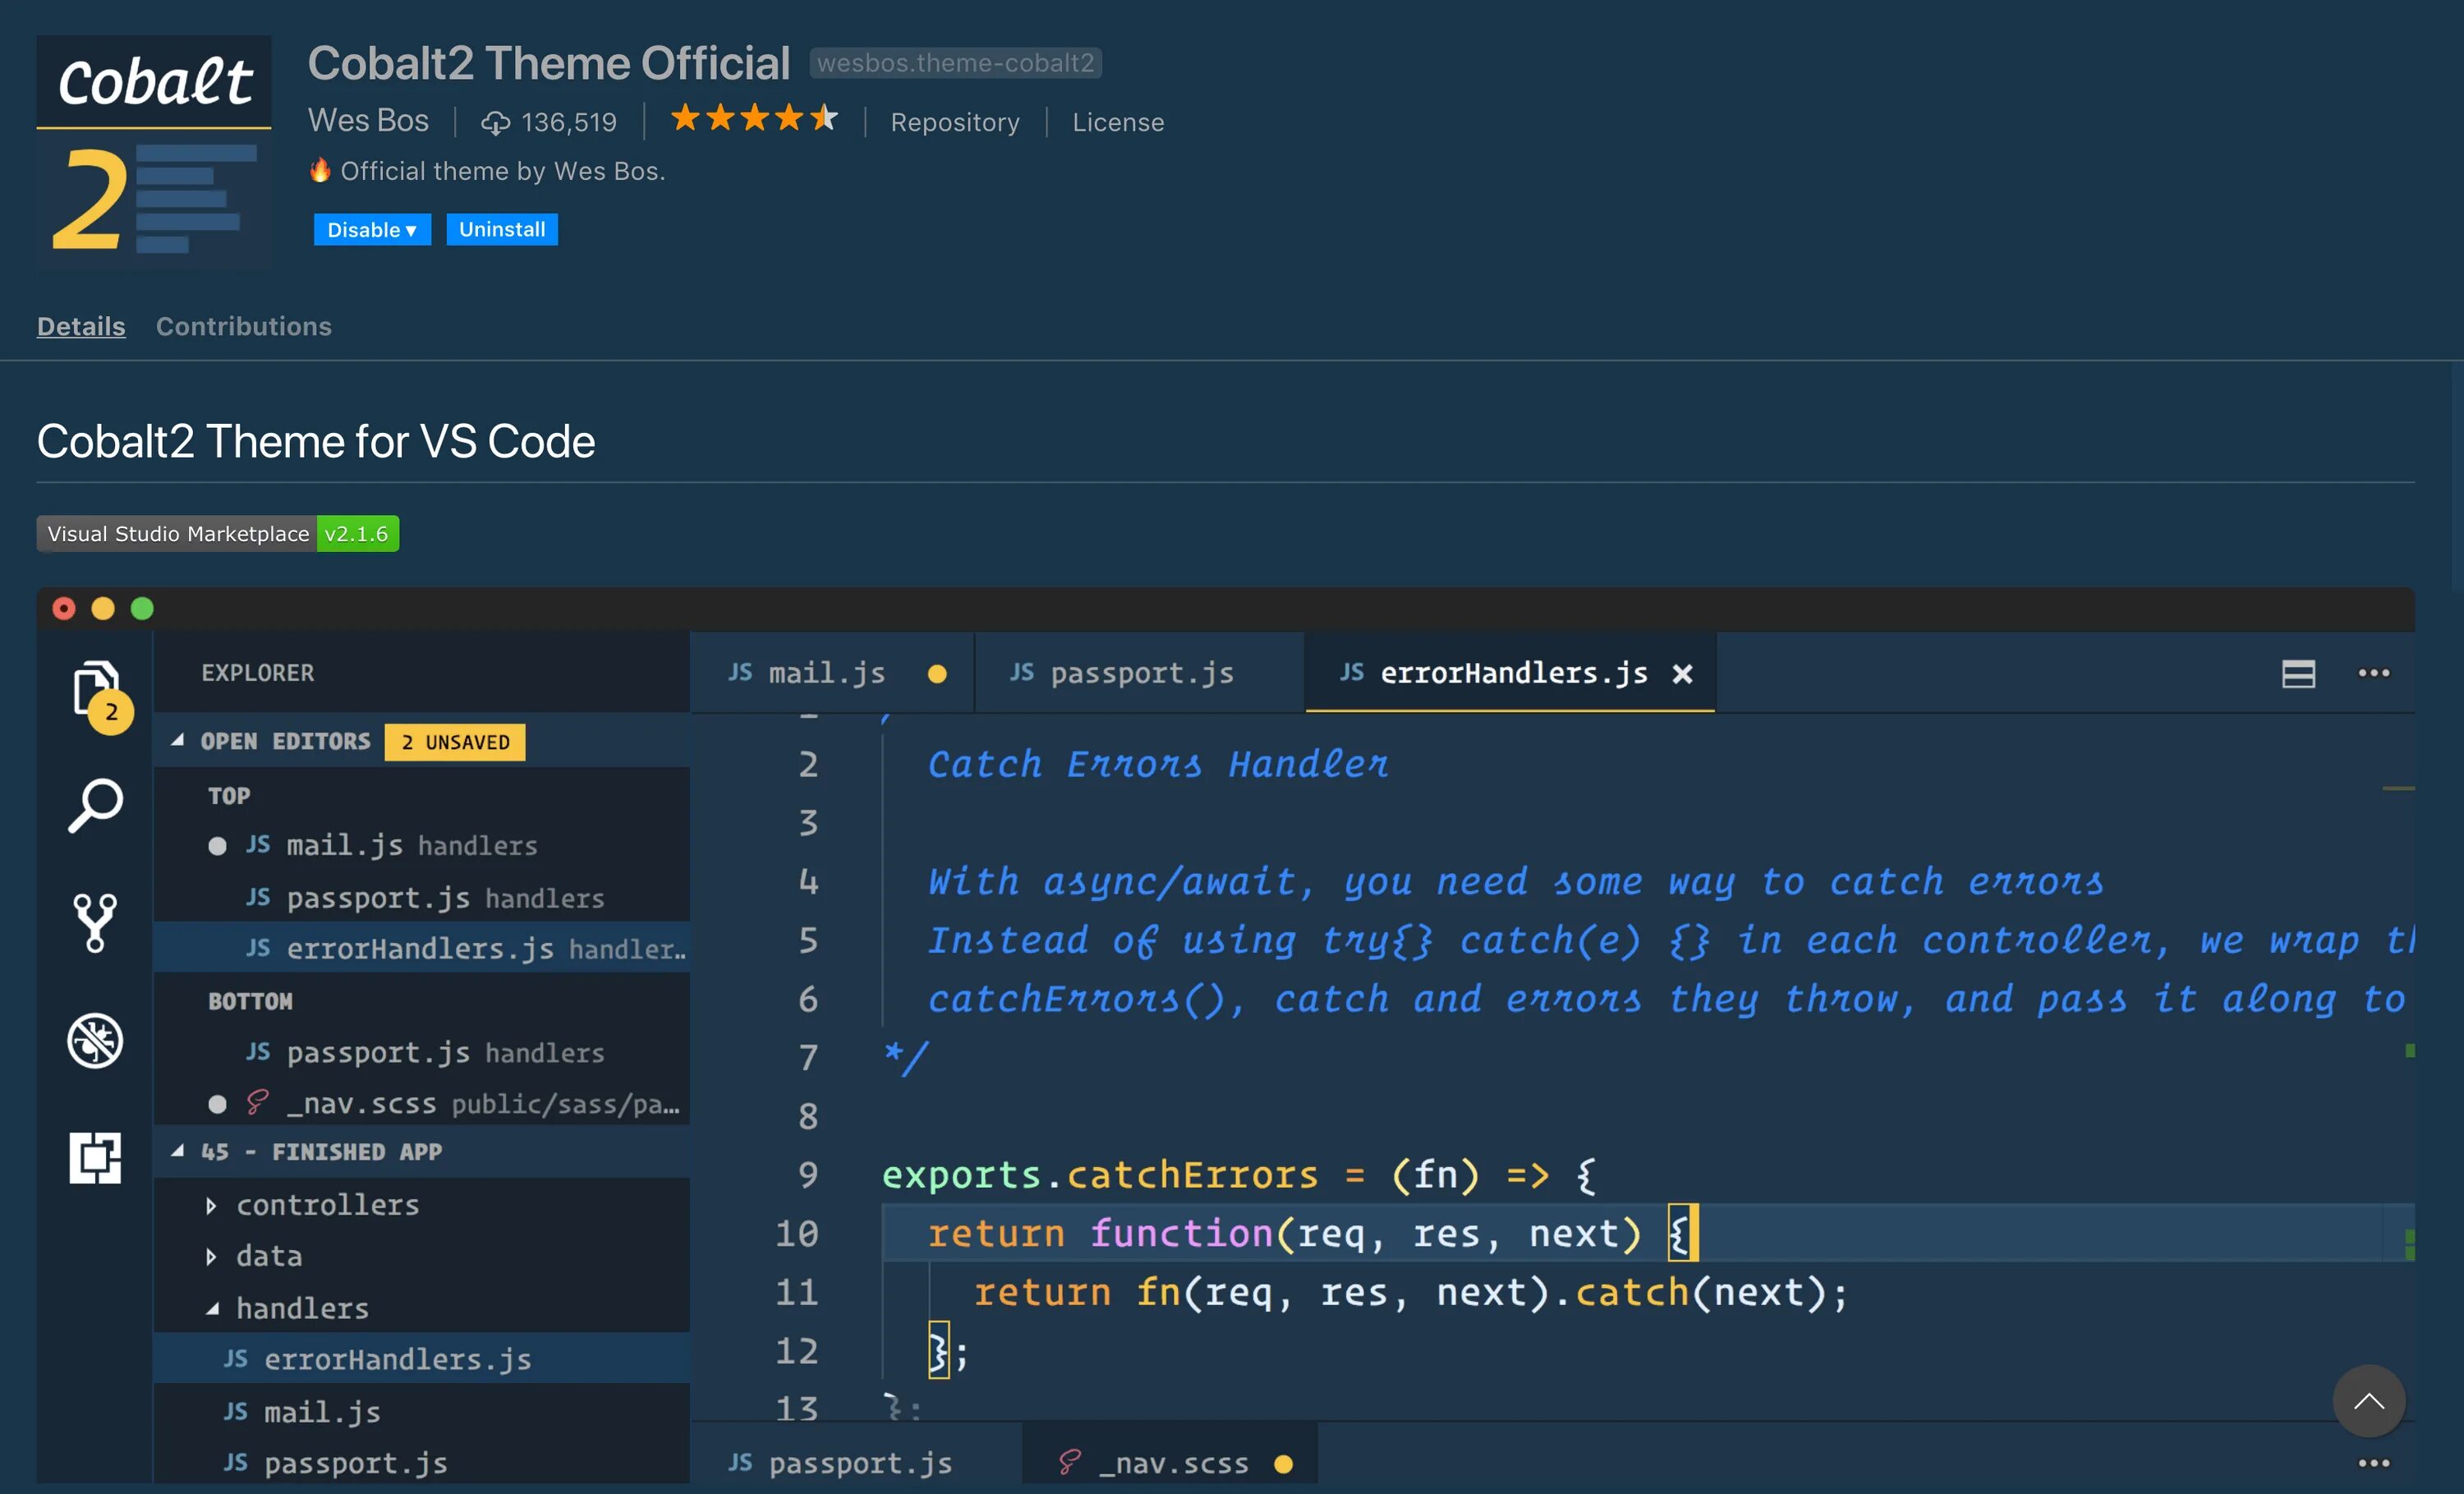Image resolution: width=2464 pixels, height=1494 pixels.
Task: Switch to the mail.js editor tab
Action: click(x=826, y=673)
